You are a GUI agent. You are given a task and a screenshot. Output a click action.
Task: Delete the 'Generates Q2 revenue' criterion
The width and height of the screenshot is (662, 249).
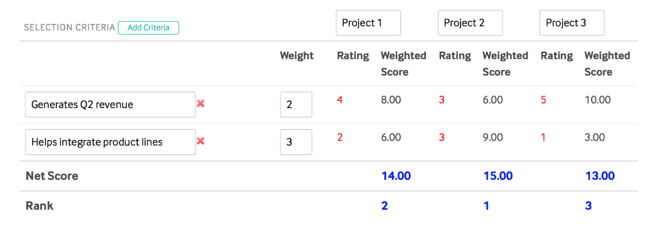[201, 104]
